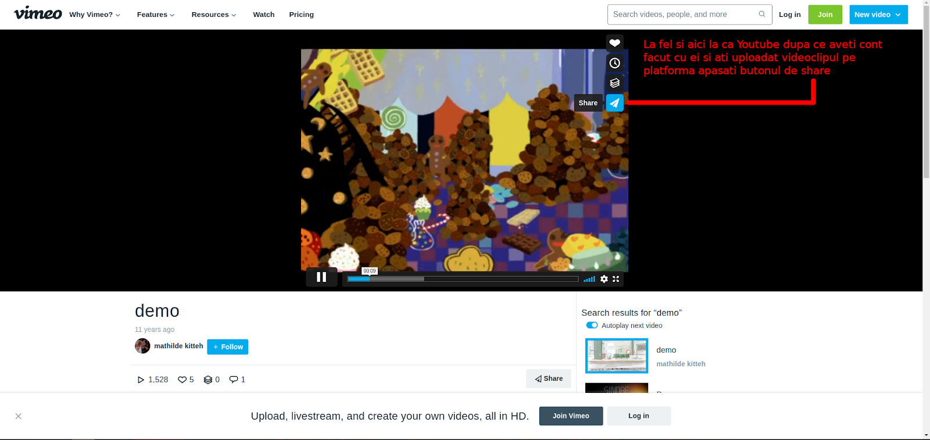Viewport: 930px width, 440px height.
Task: Open the New video dropdown
Action: click(x=878, y=15)
